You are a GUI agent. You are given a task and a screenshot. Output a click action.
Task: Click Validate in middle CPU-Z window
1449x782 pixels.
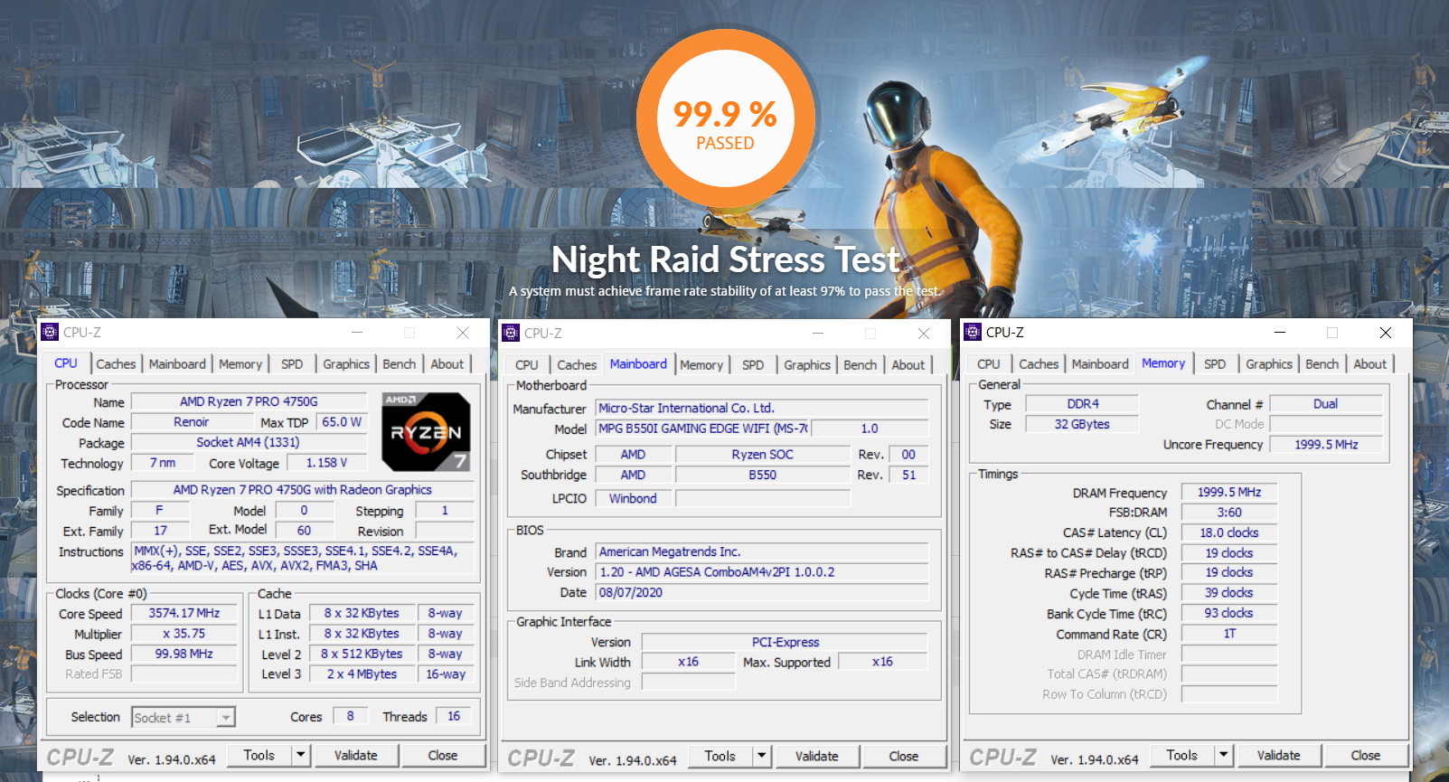(x=817, y=756)
